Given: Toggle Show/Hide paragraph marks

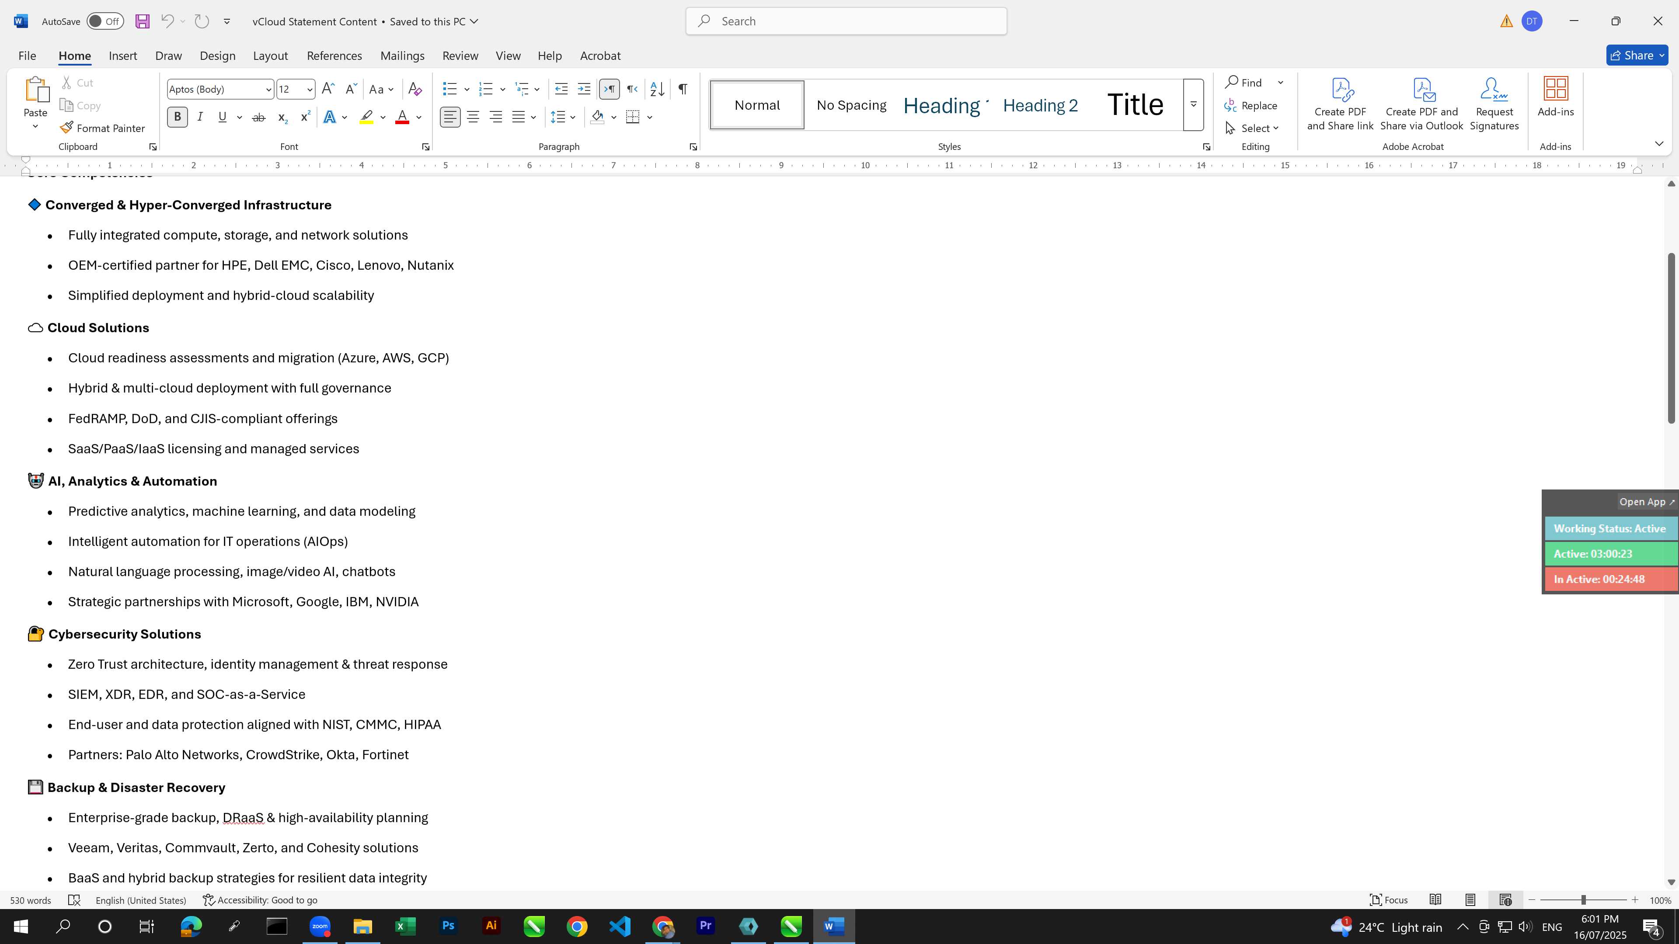Looking at the screenshot, I should (683, 89).
